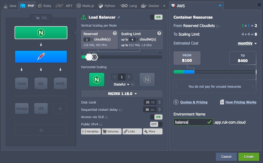The image size is (263, 163).
Task: Click the Create button
Action: coord(249,157)
